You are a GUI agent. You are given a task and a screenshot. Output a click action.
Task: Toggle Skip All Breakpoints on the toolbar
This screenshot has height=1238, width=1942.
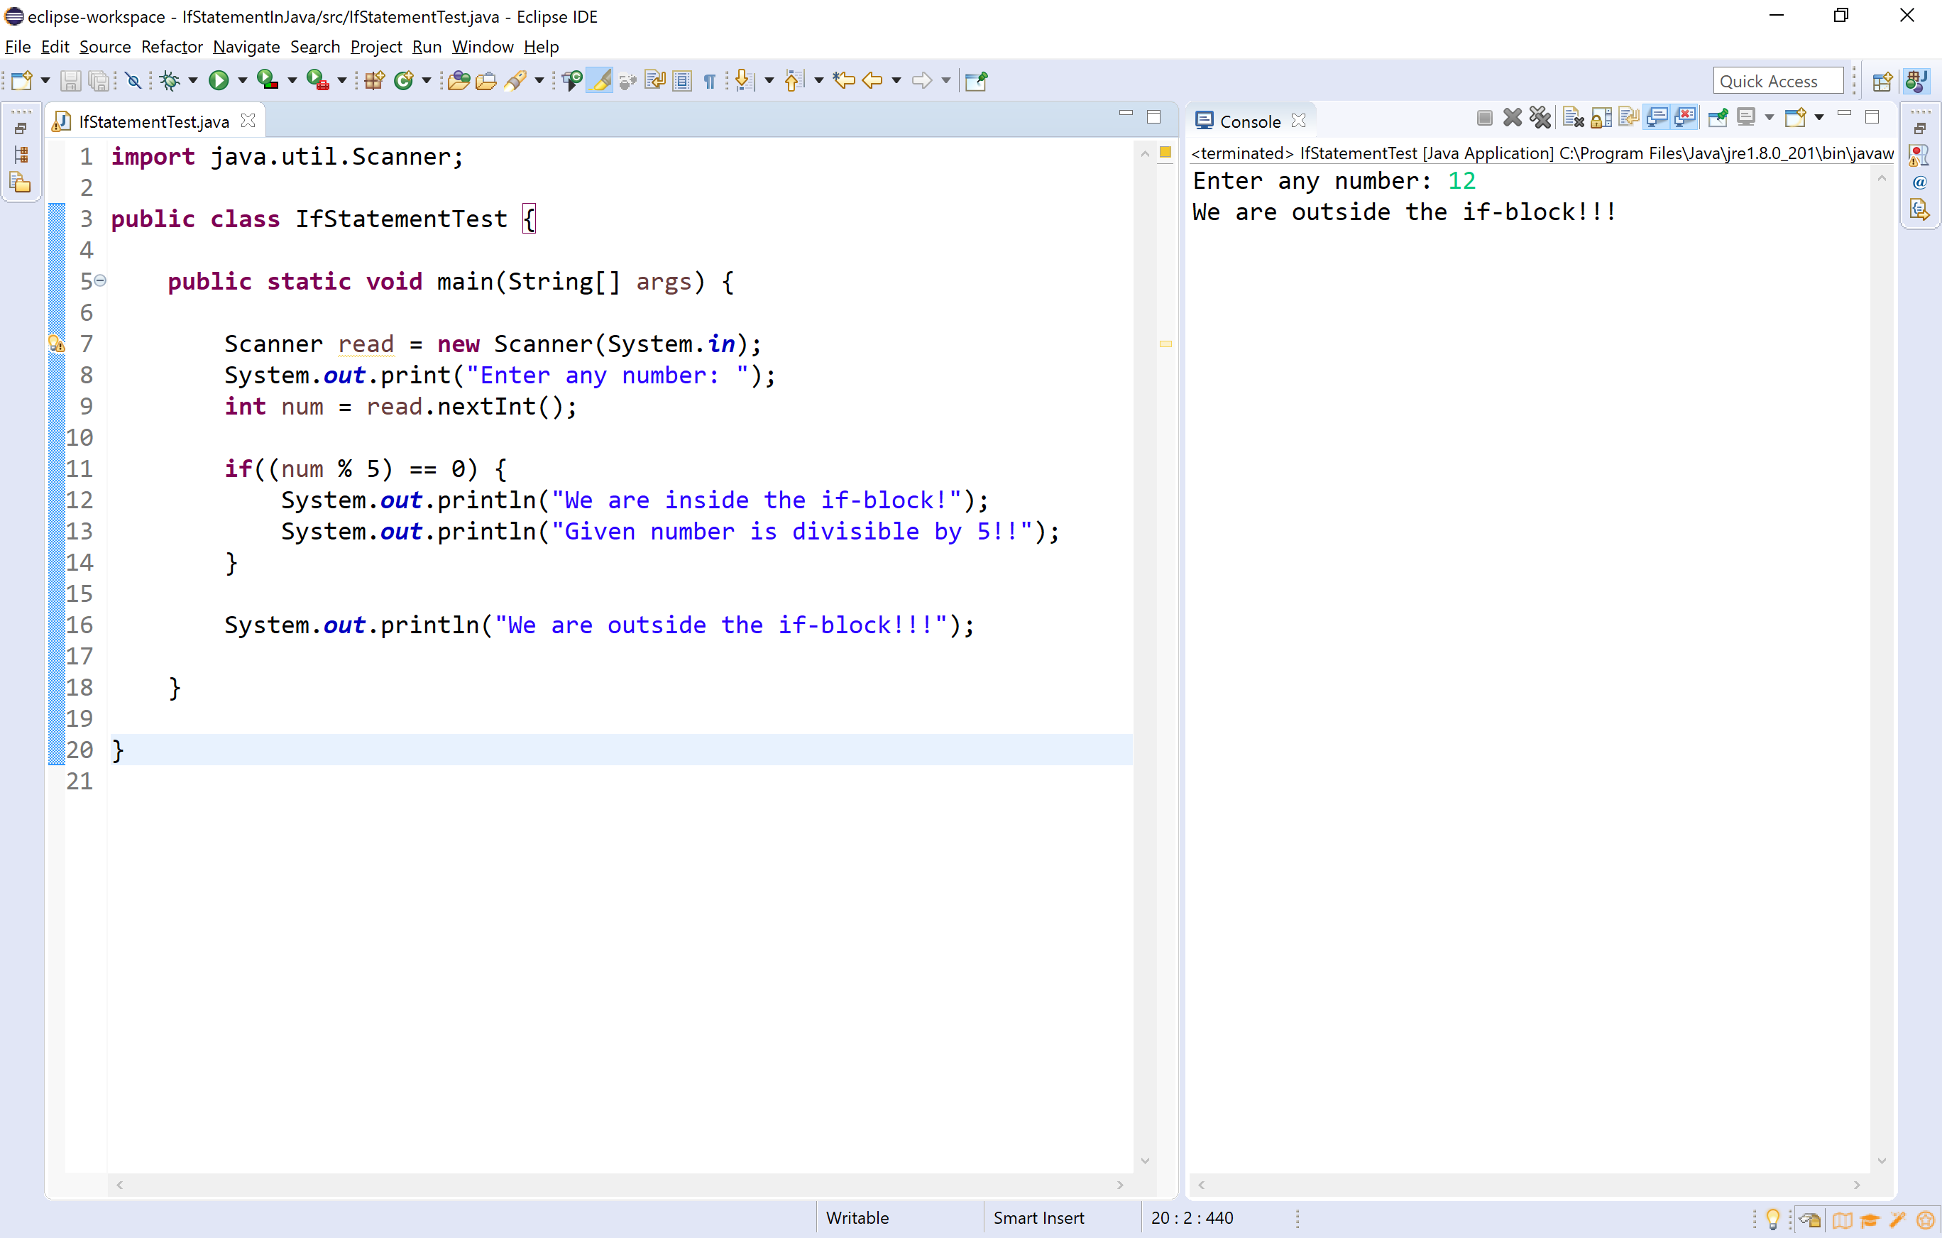click(x=134, y=80)
